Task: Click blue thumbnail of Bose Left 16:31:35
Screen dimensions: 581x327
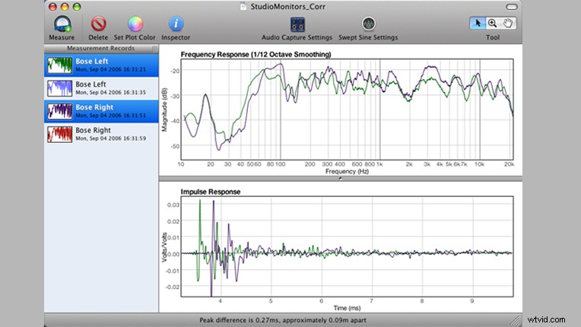Action: (x=59, y=88)
